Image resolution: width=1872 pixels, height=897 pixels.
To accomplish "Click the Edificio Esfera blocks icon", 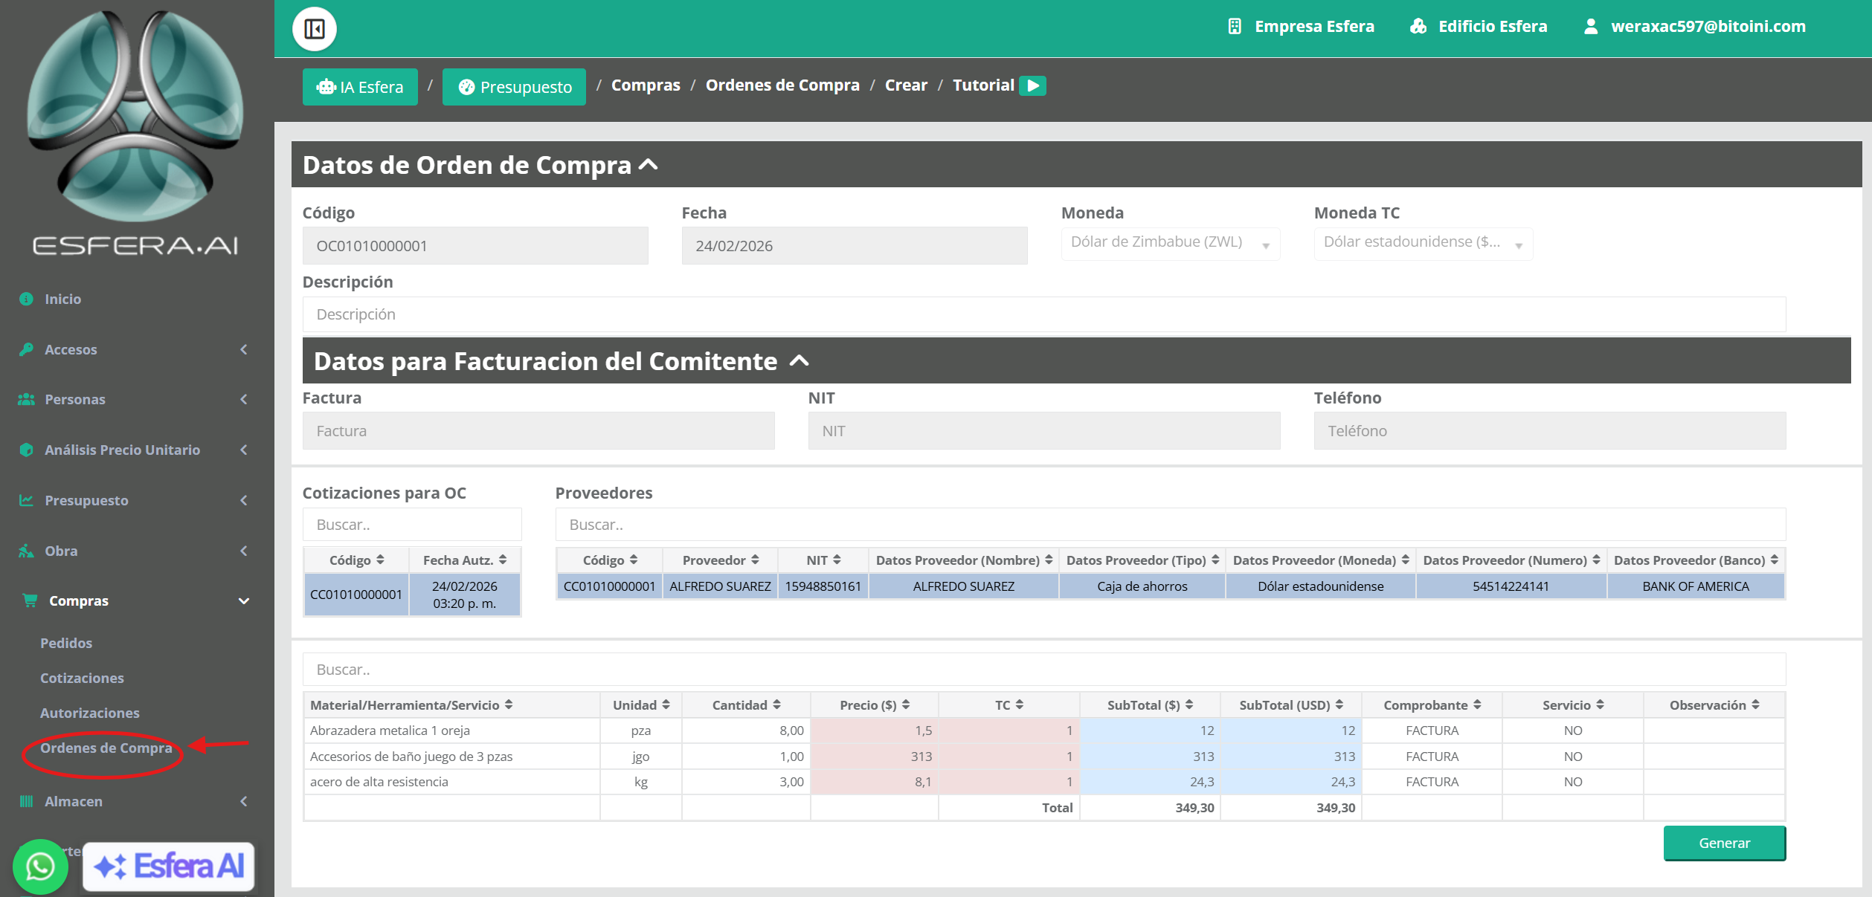I will coord(1418,27).
